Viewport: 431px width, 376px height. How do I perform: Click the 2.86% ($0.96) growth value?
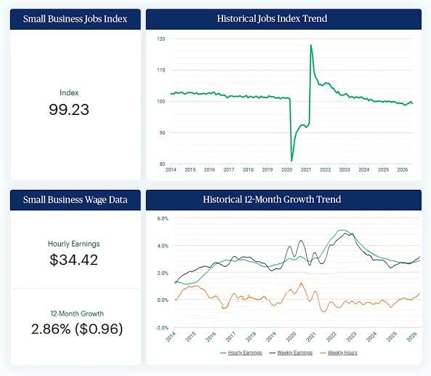[77, 329]
